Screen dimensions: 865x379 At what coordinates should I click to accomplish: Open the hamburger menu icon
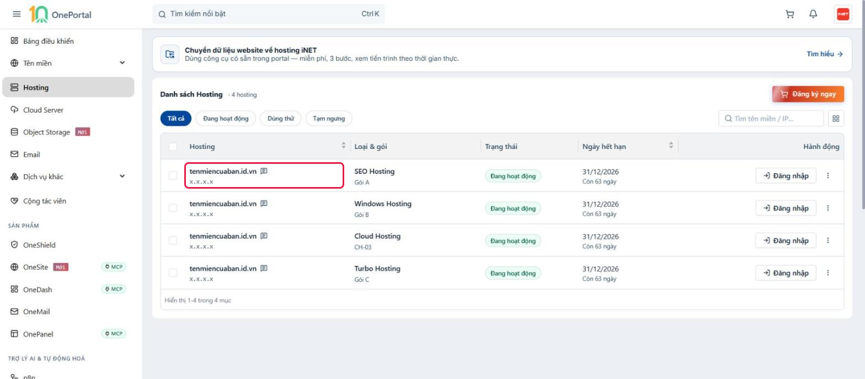coord(17,14)
